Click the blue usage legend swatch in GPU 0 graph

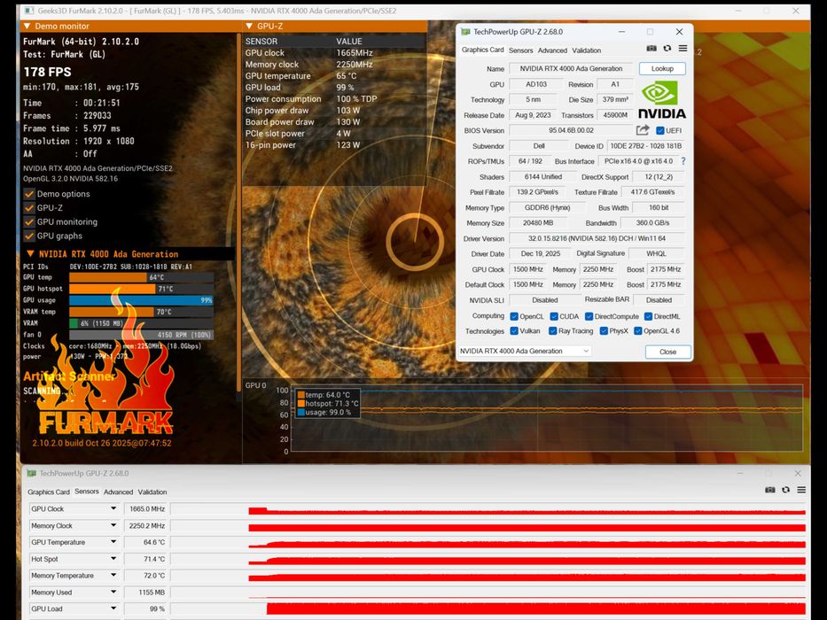[300, 412]
